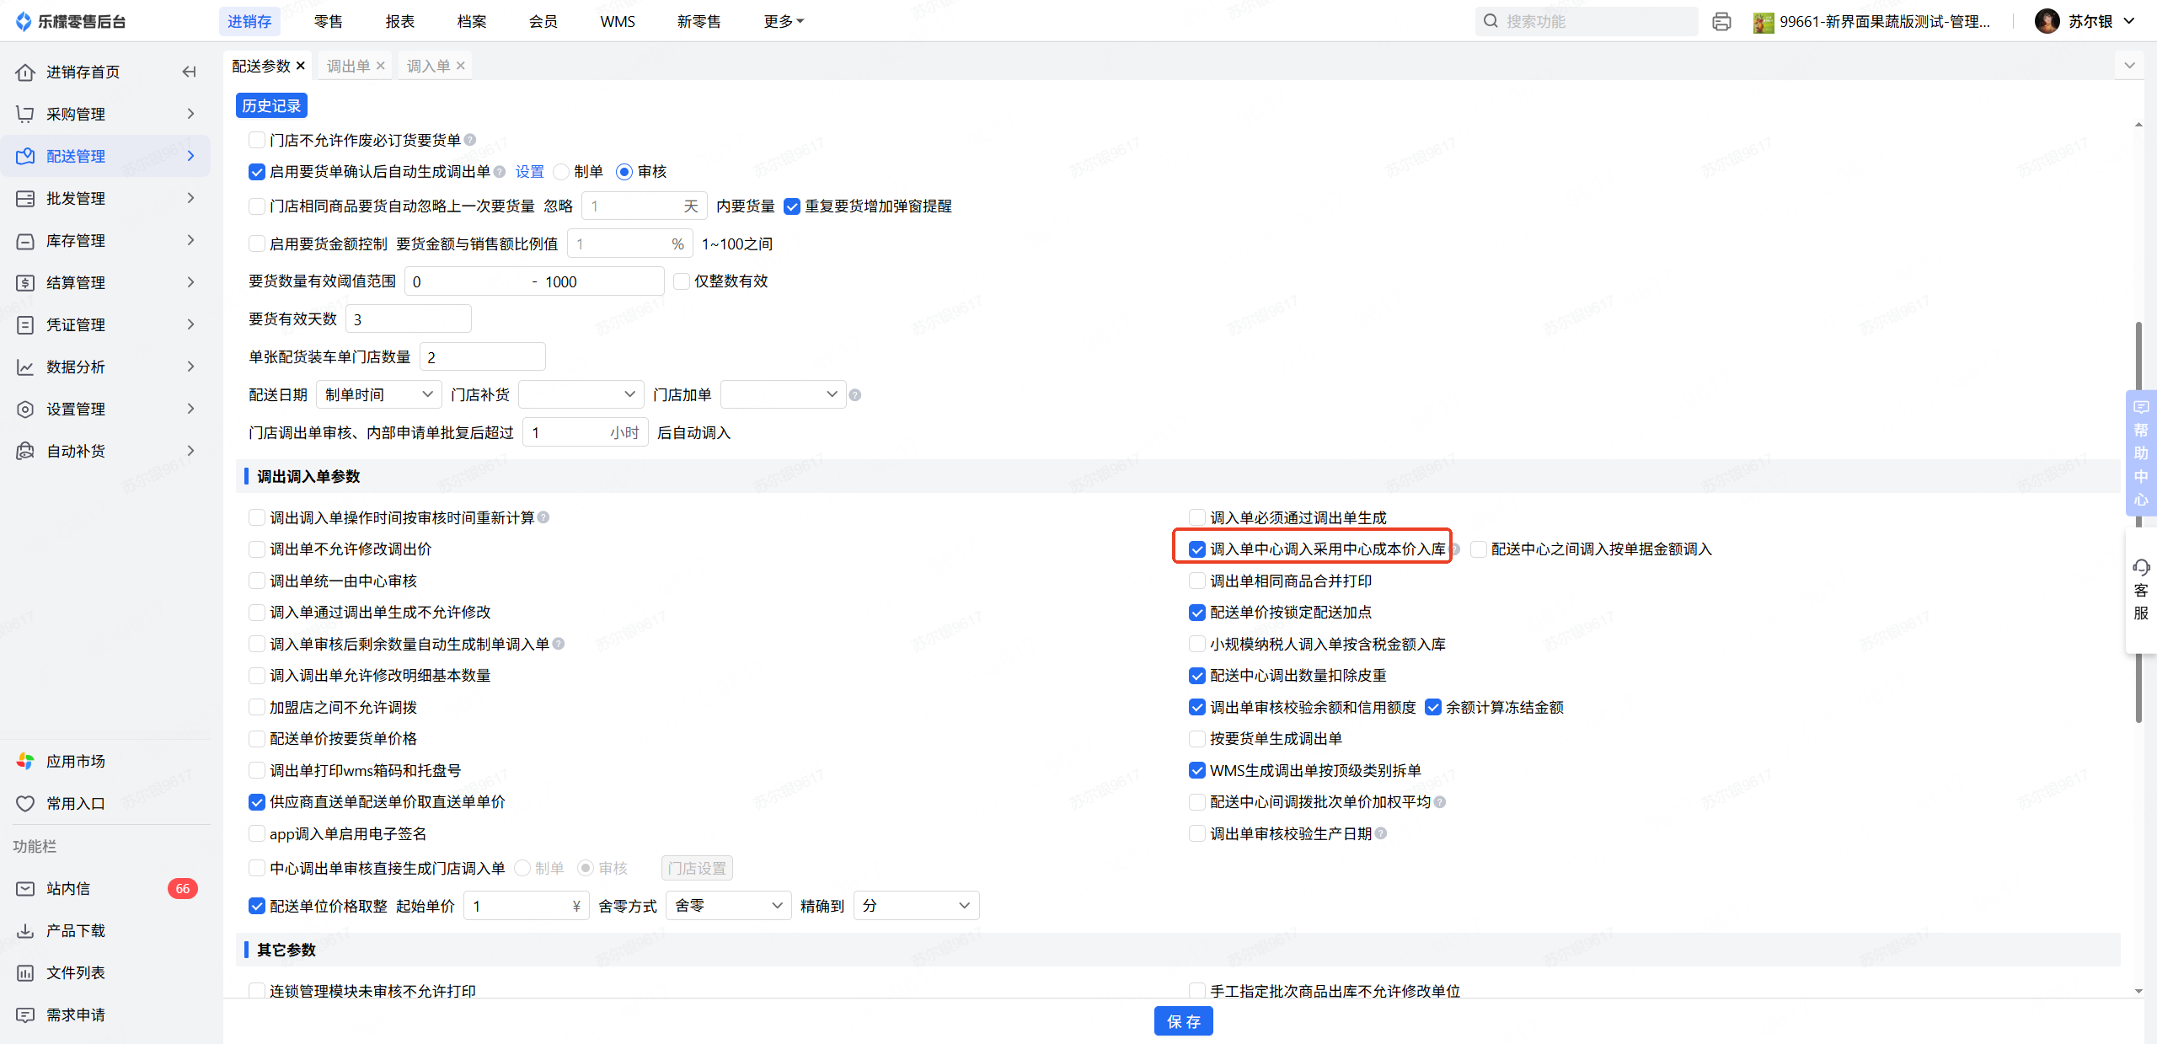Open the 报表 top menu
The width and height of the screenshot is (2157, 1044).
click(399, 22)
